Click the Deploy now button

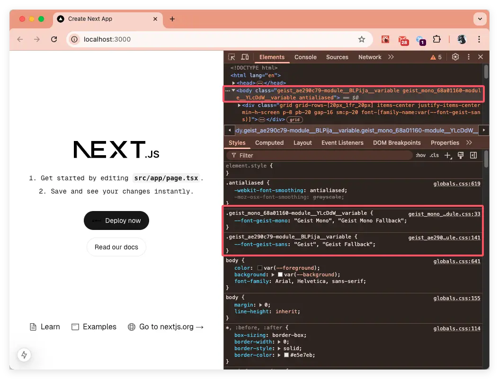(x=116, y=220)
